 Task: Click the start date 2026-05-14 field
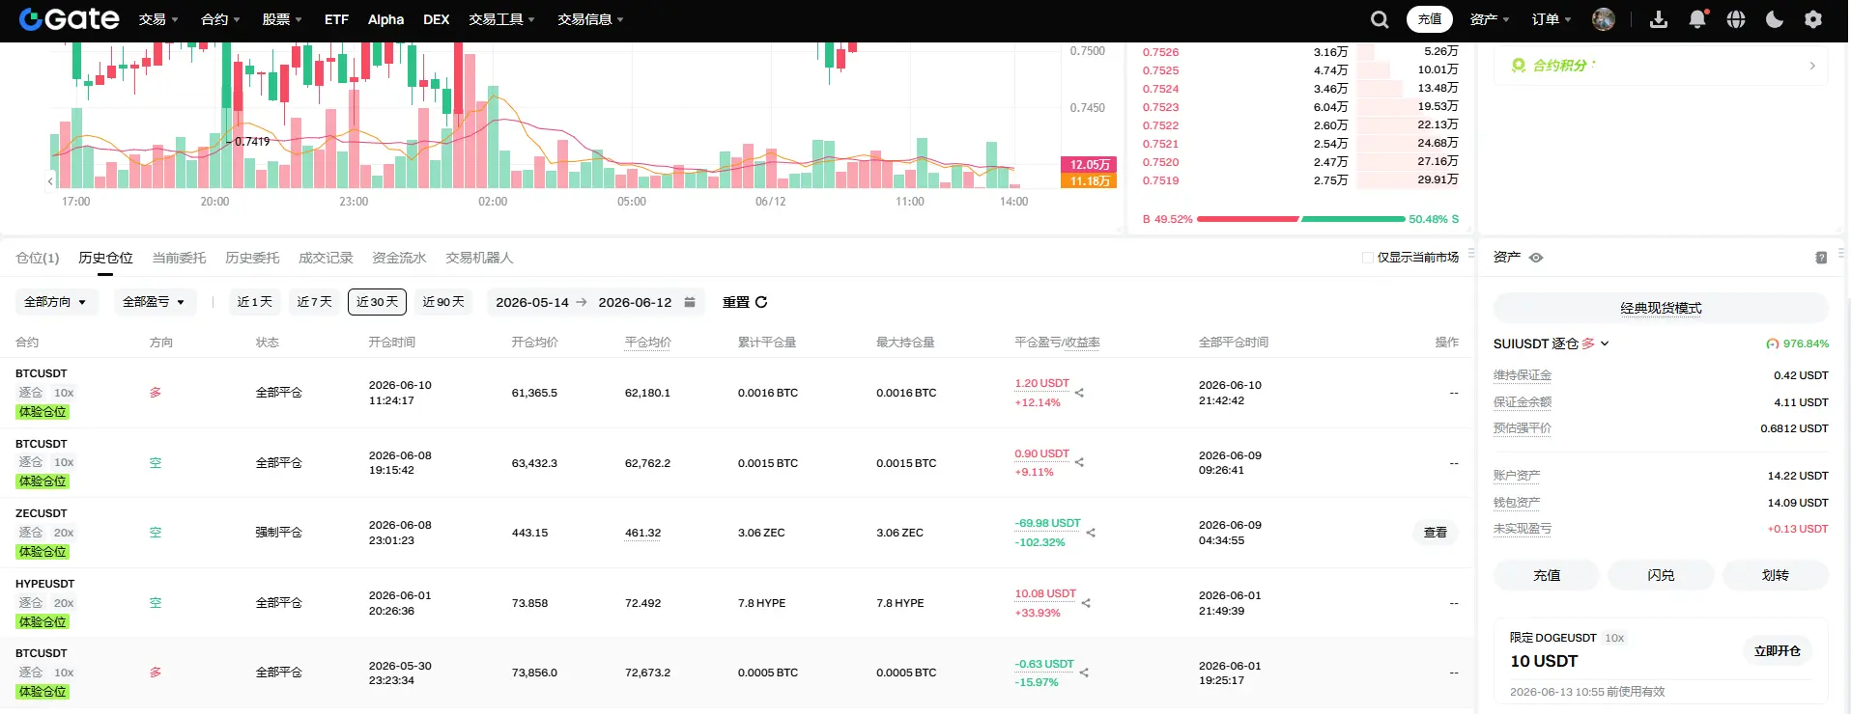pyautogui.click(x=532, y=302)
